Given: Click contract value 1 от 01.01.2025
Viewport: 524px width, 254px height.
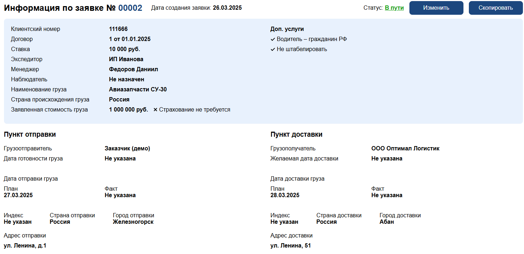Looking at the screenshot, I should pos(130,39).
